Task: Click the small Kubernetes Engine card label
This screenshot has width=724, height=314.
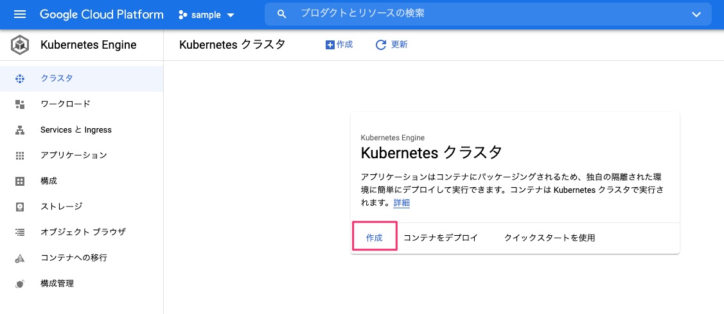Action: pos(393,137)
